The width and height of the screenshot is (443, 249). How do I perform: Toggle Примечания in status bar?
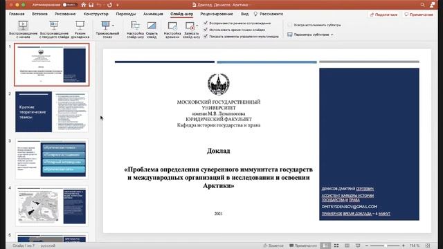[303, 246]
